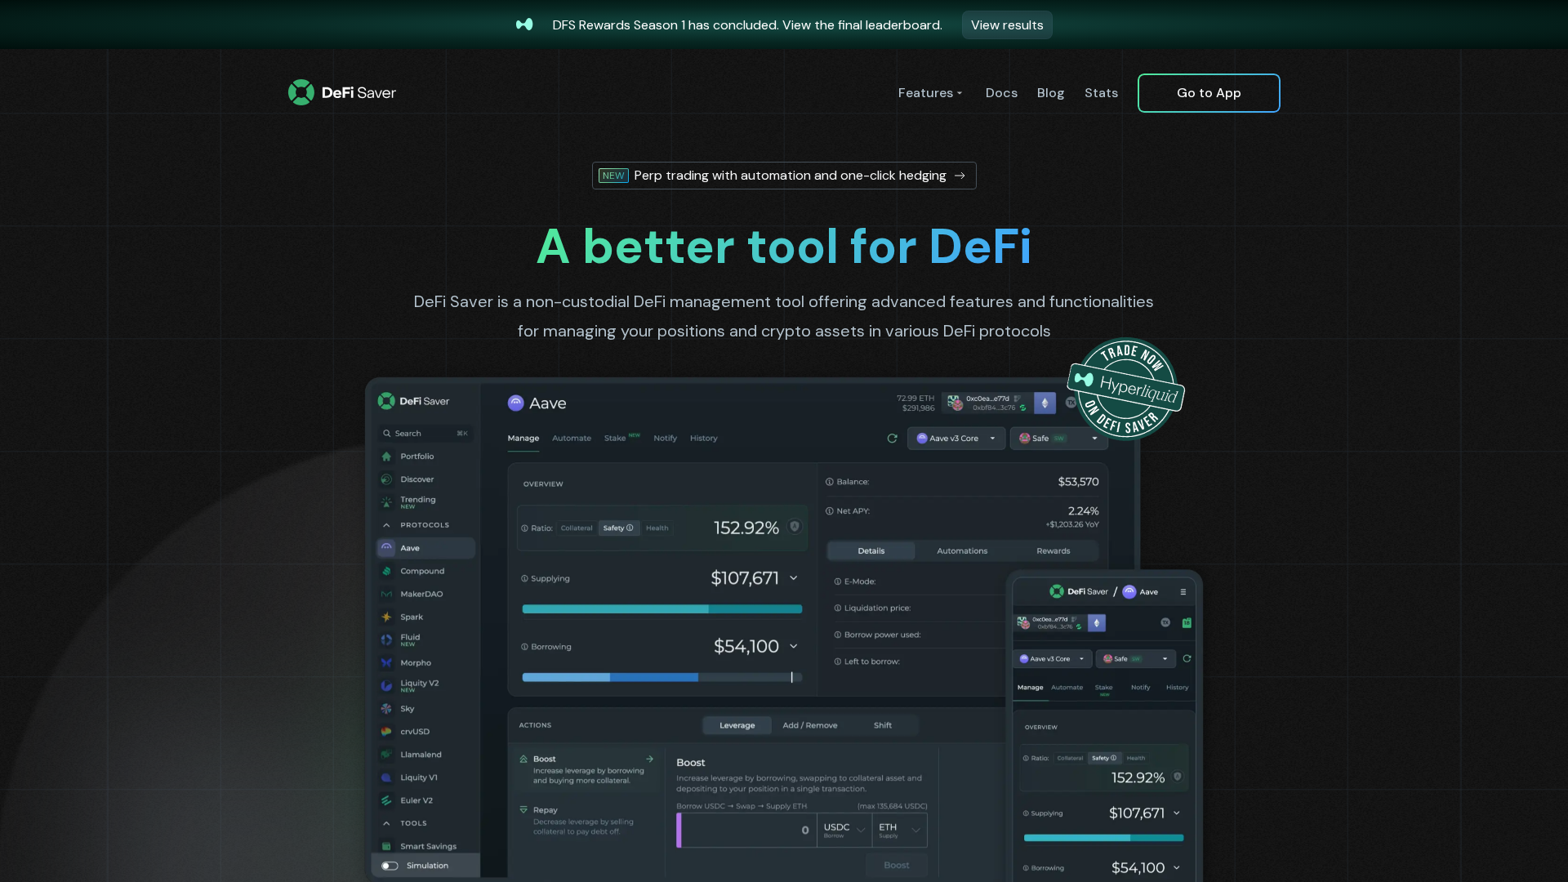Click the mobile preview Supplying bar
This screenshot has height=882, width=1568.
coord(1103,838)
